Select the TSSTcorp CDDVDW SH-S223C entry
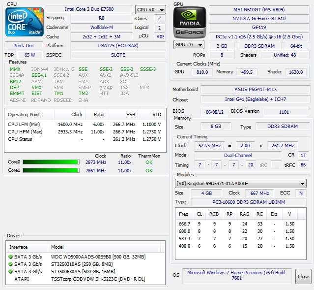Screen dimensions: 314x290 pos(86,279)
